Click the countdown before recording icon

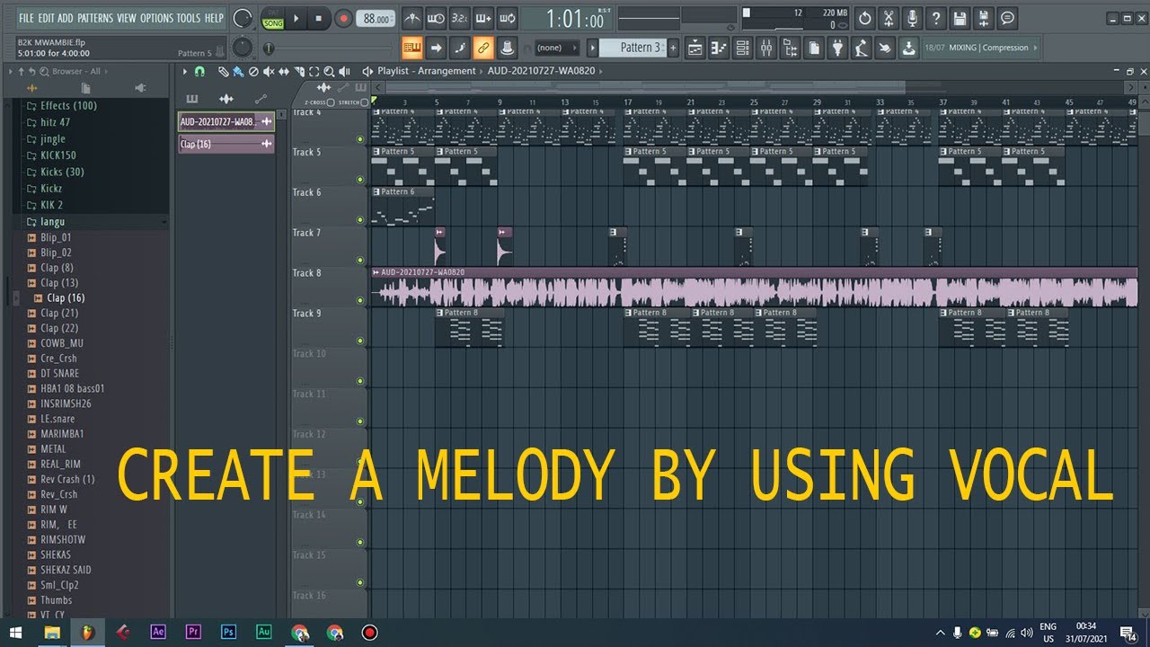pos(459,18)
